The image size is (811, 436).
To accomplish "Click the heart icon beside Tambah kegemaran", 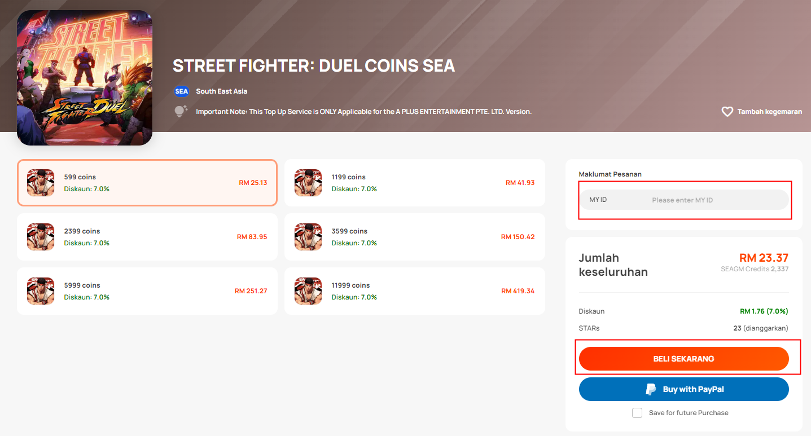I will 727,112.
